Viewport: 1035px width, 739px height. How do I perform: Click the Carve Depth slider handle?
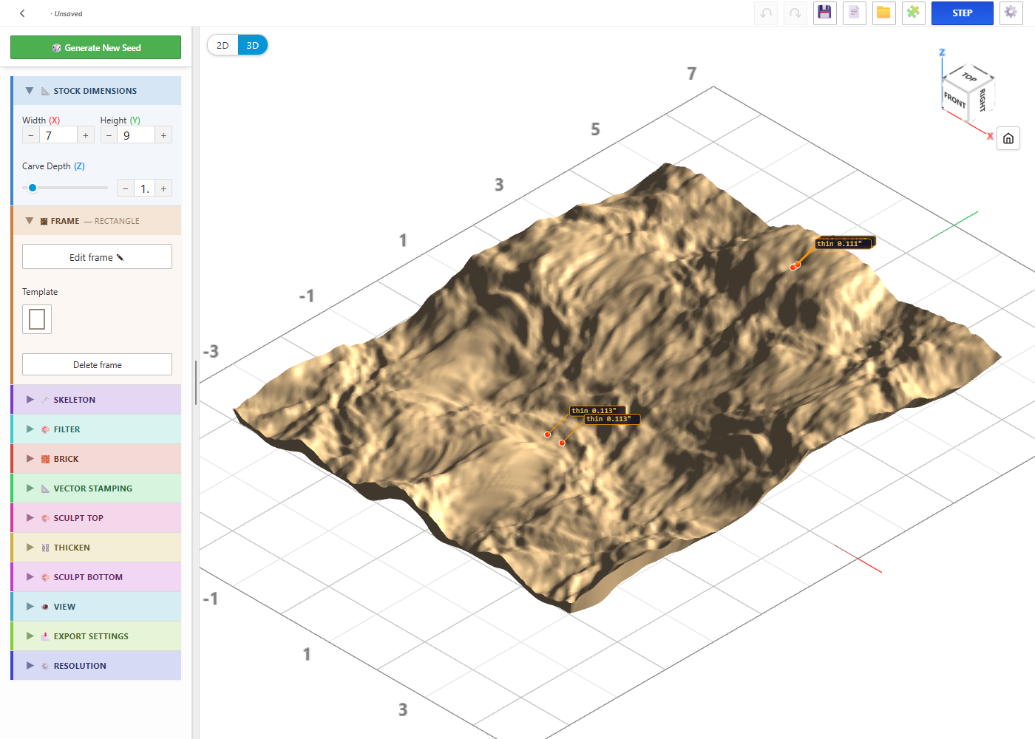[33, 188]
